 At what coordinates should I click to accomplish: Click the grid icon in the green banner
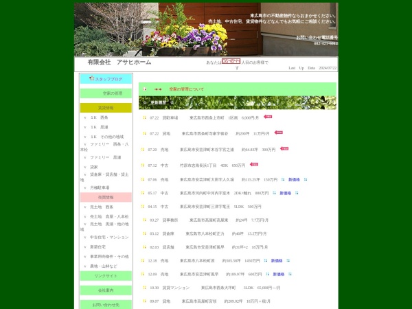click(x=144, y=89)
